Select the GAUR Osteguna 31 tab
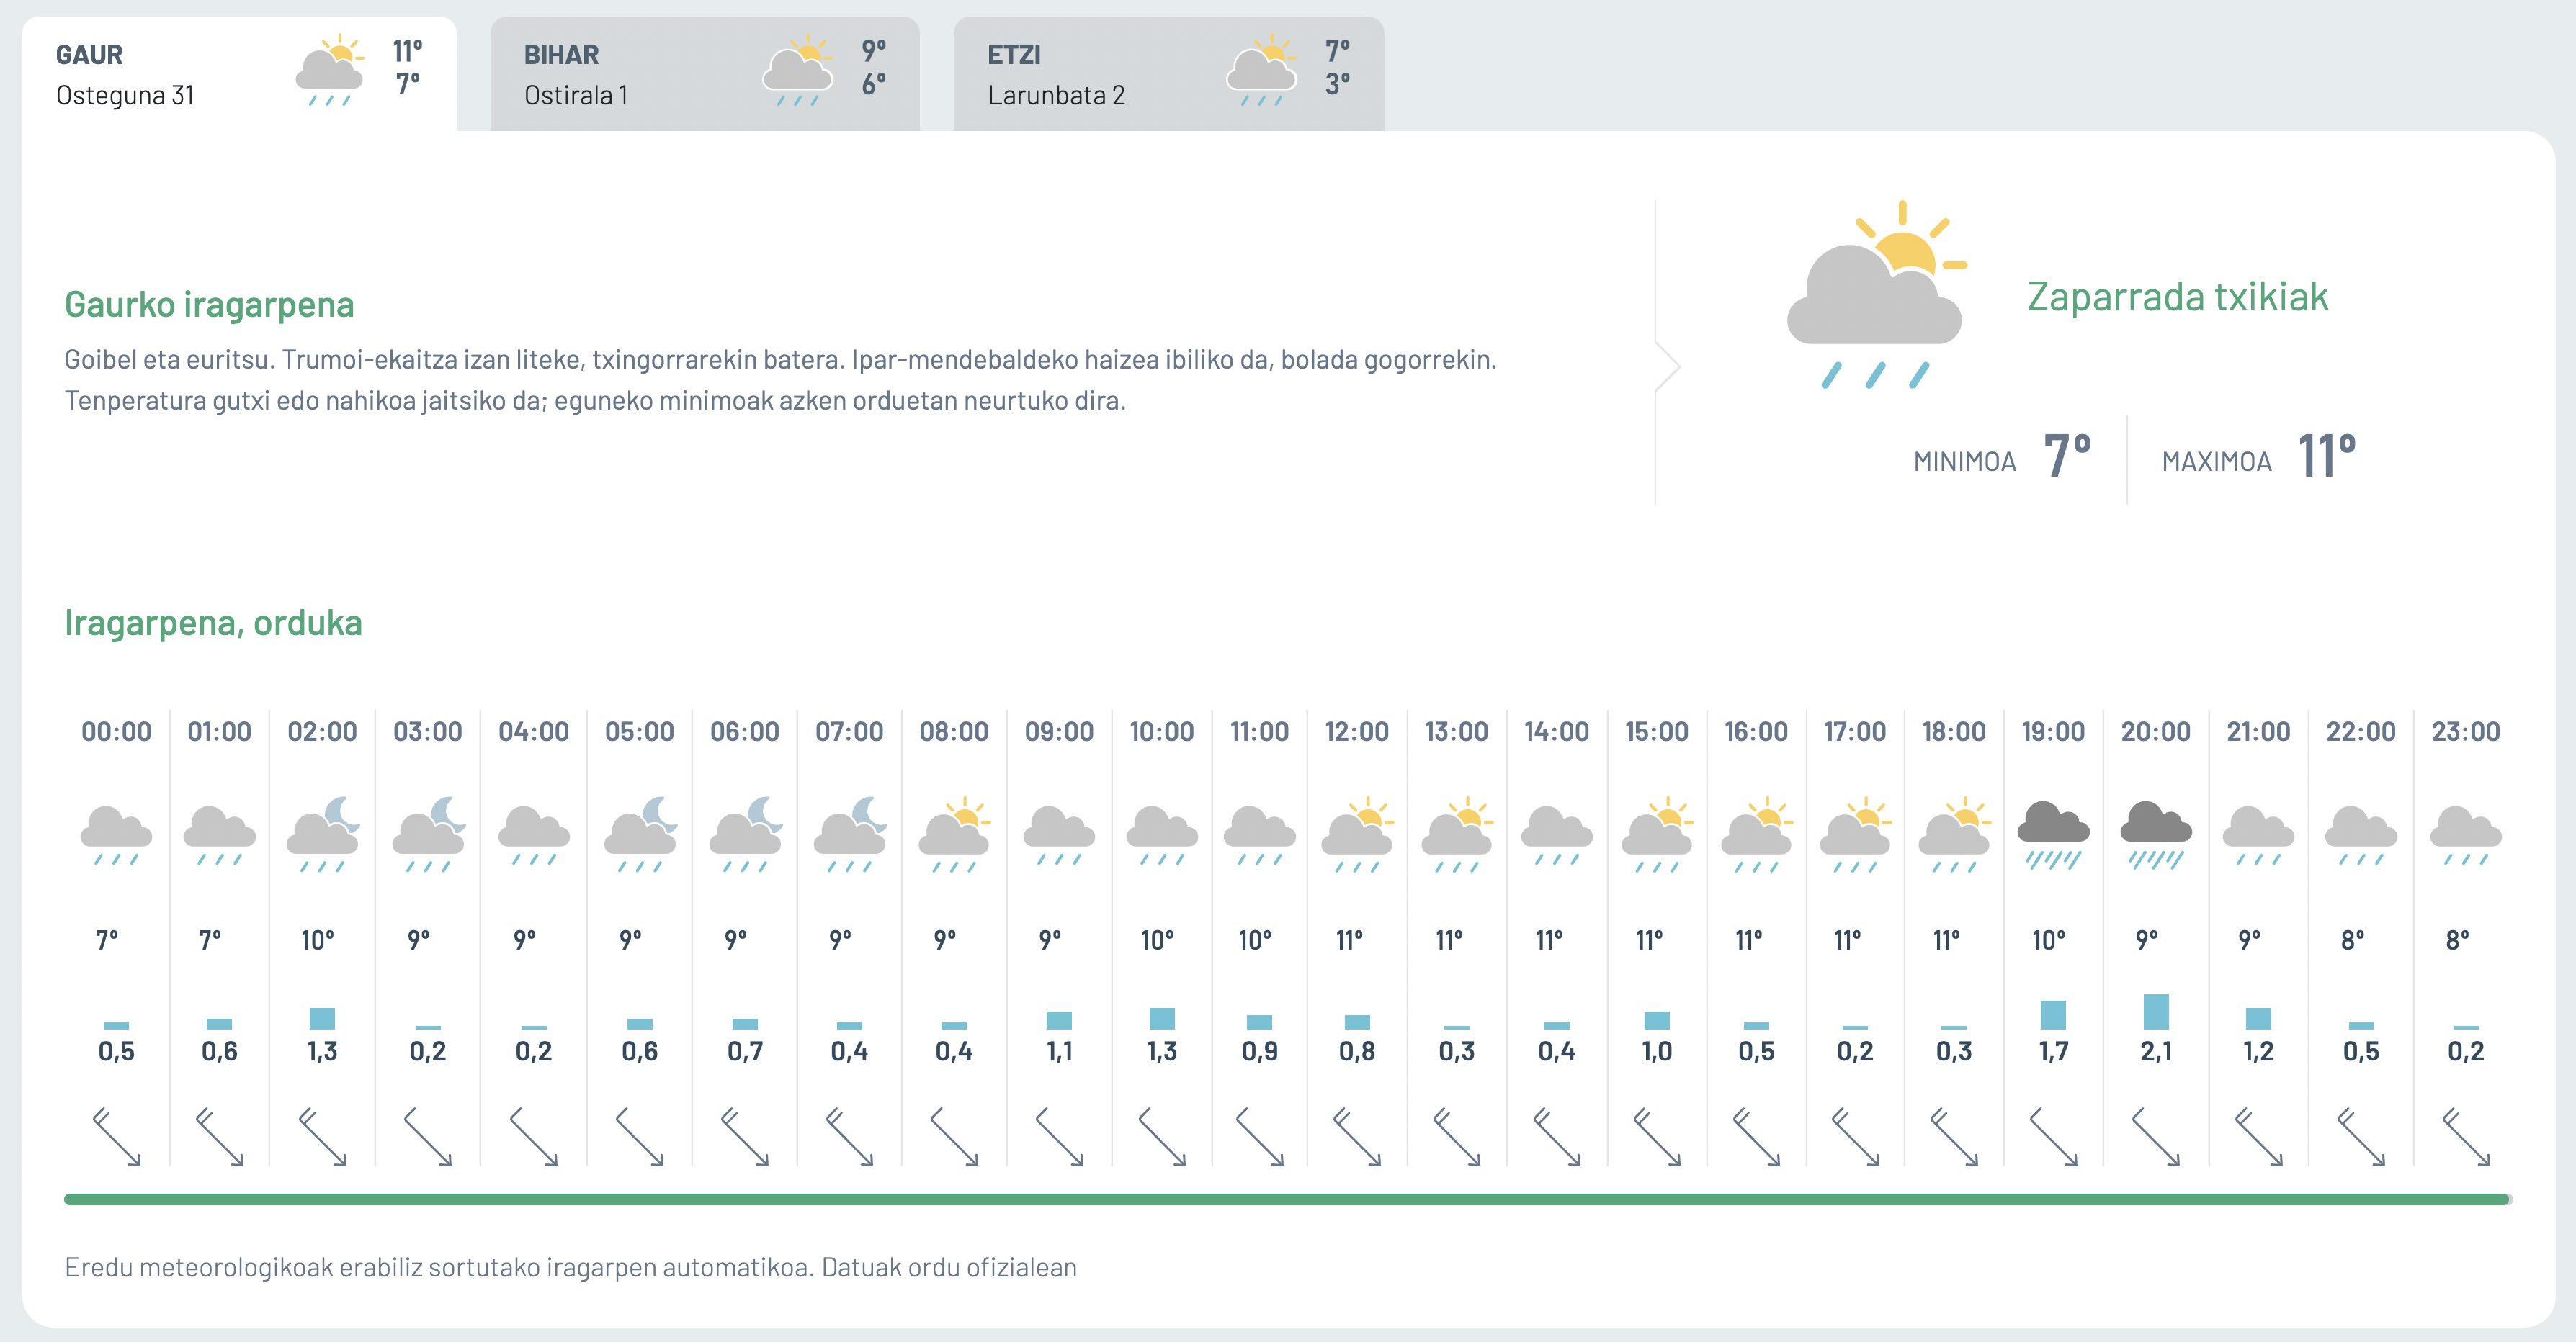The height and width of the screenshot is (1342, 2576). coord(239,74)
